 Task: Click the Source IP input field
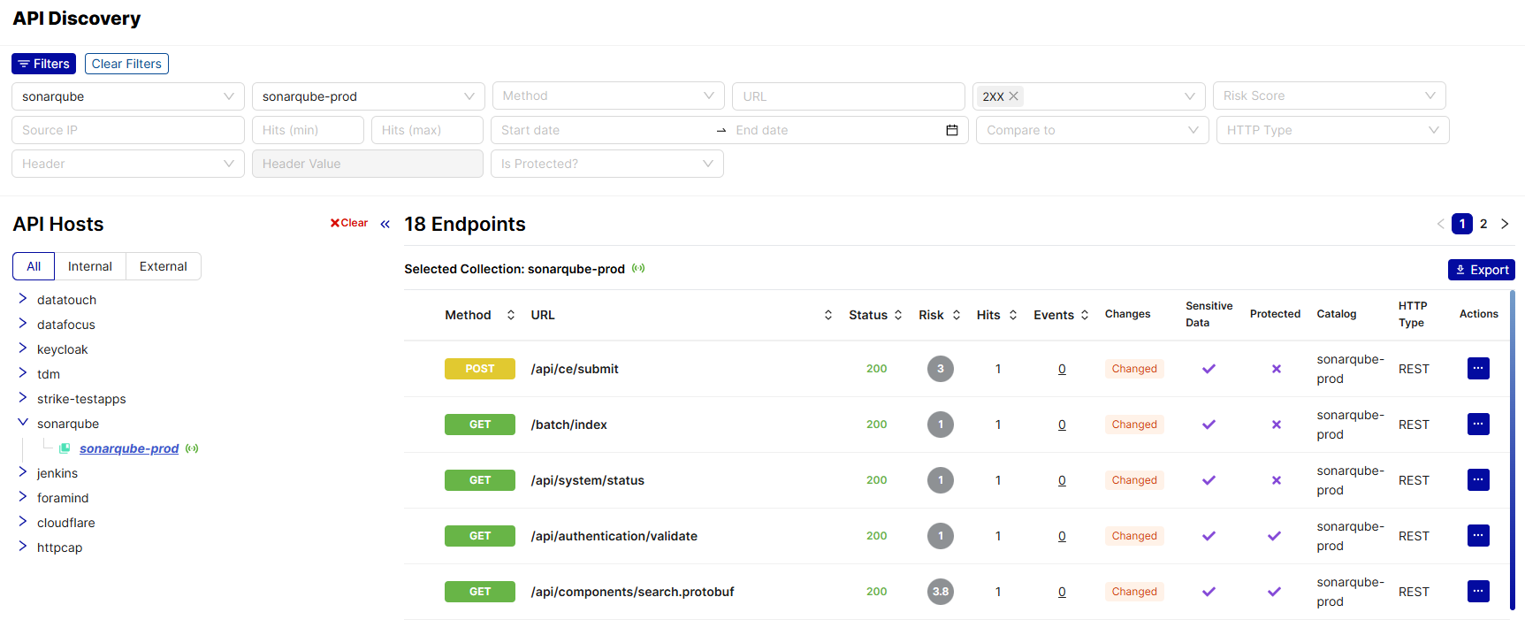pos(127,130)
